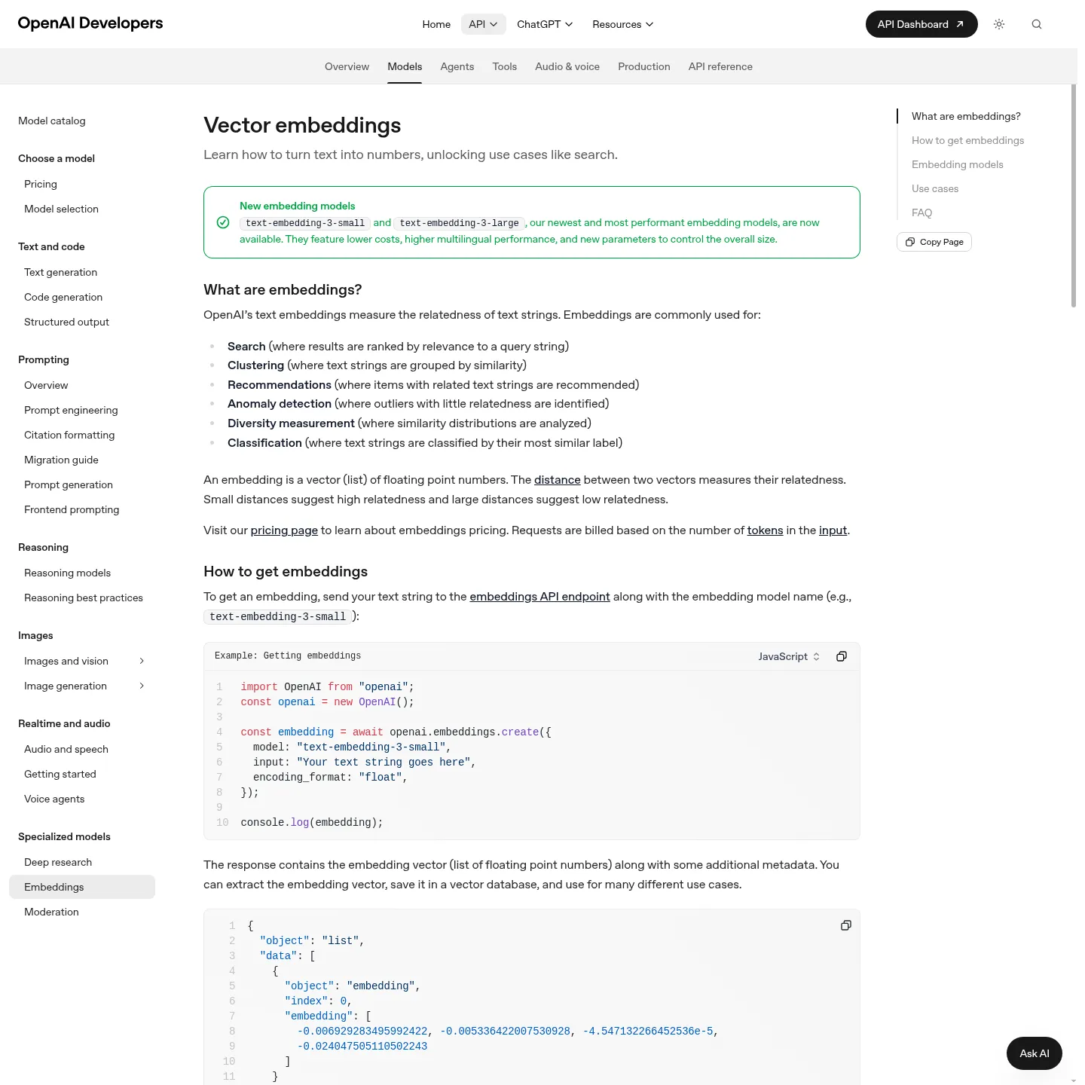Follow the pricing page link
Viewport: 1085px width, 1085px height.
tap(284, 530)
